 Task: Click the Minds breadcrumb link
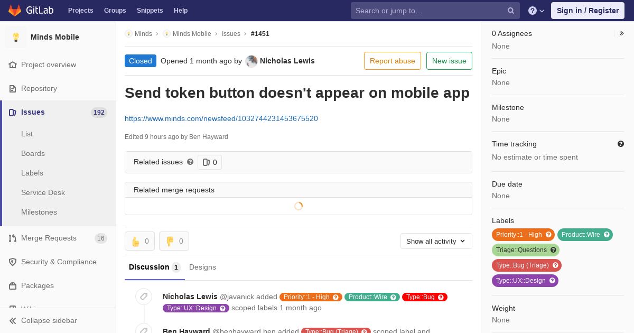(143, 34)
